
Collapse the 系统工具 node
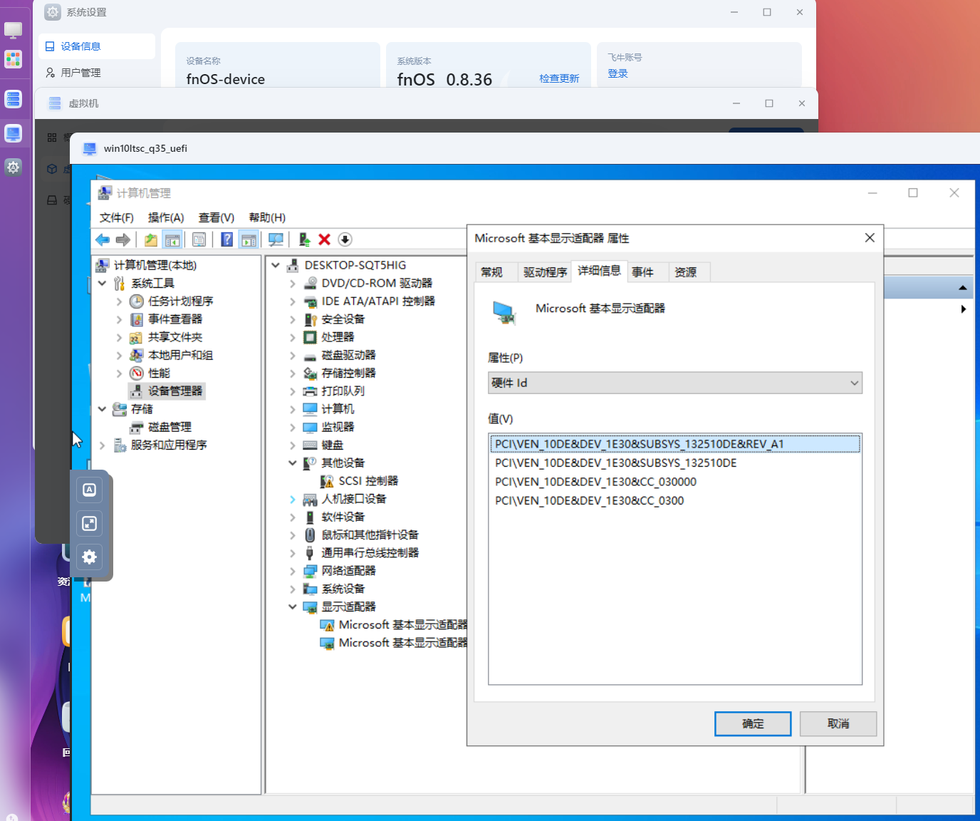[x=102, y=283]
